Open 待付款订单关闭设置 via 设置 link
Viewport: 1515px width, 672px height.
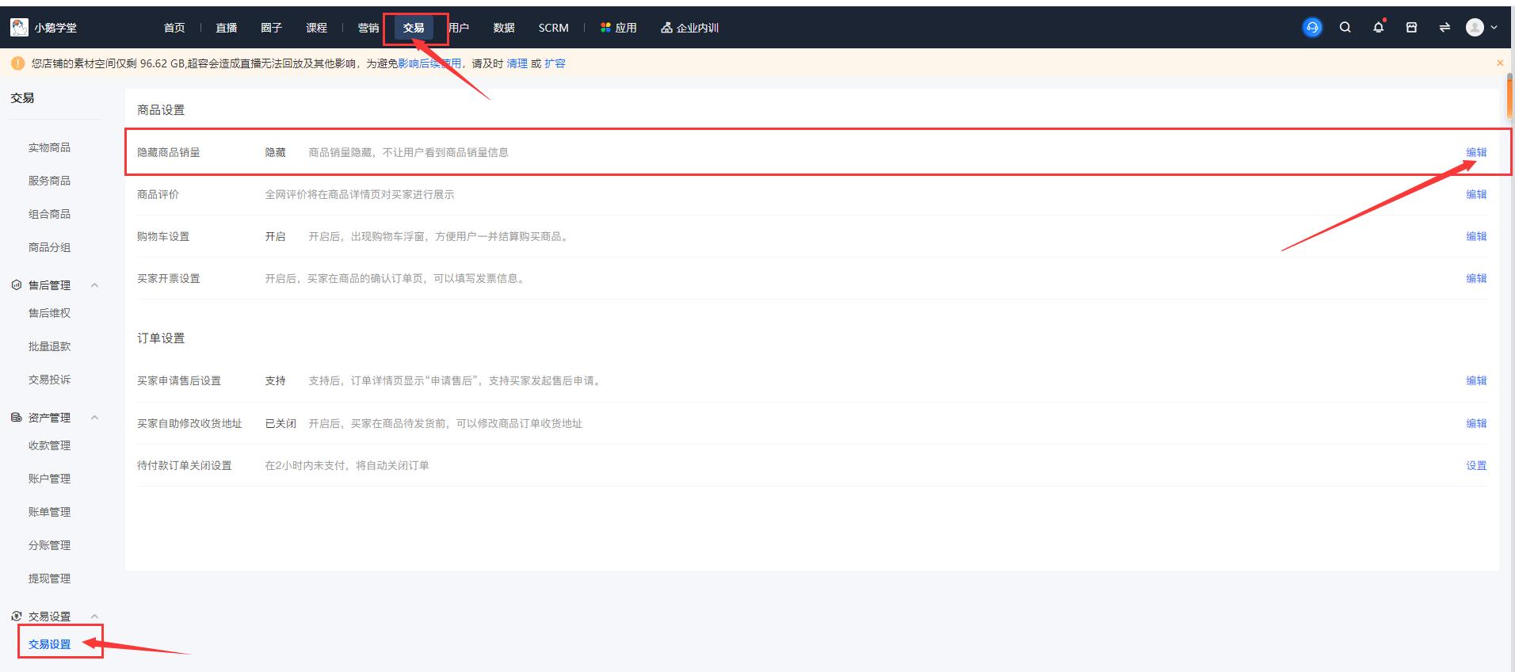point(1475,466)
